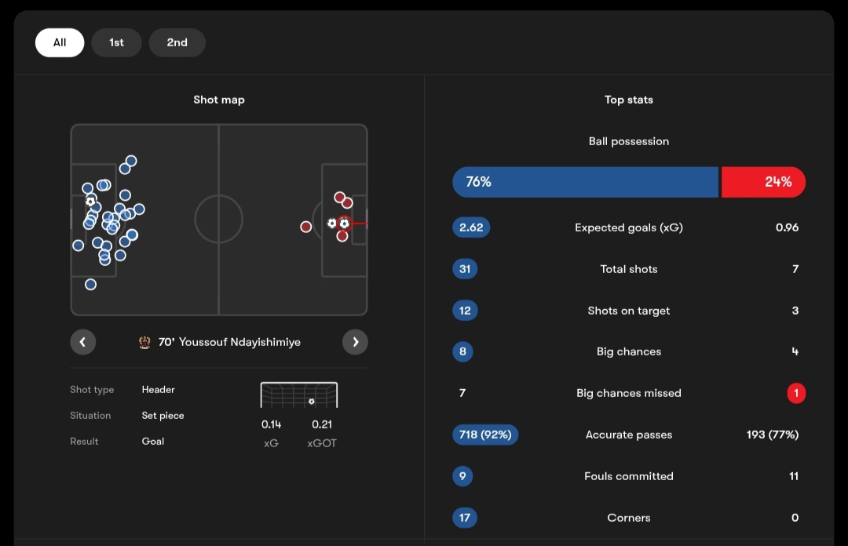This screenshot has height=546, width=848.
Task: Click the team crest beside Youssouf Ndayishimiye
Action: tap(144, 342)
